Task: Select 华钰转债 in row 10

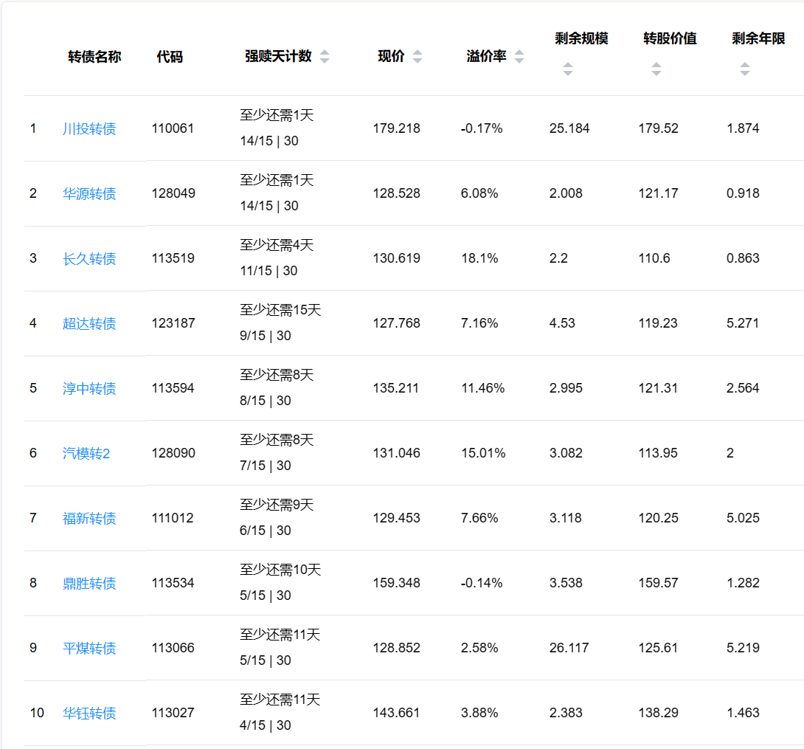Action: click(89, 714)
